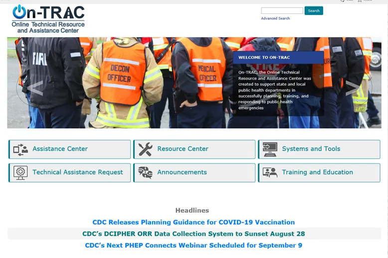Open the Assistance Center link
The width and height of the screenshot is (388, 258).
click(x=60, y=149)
